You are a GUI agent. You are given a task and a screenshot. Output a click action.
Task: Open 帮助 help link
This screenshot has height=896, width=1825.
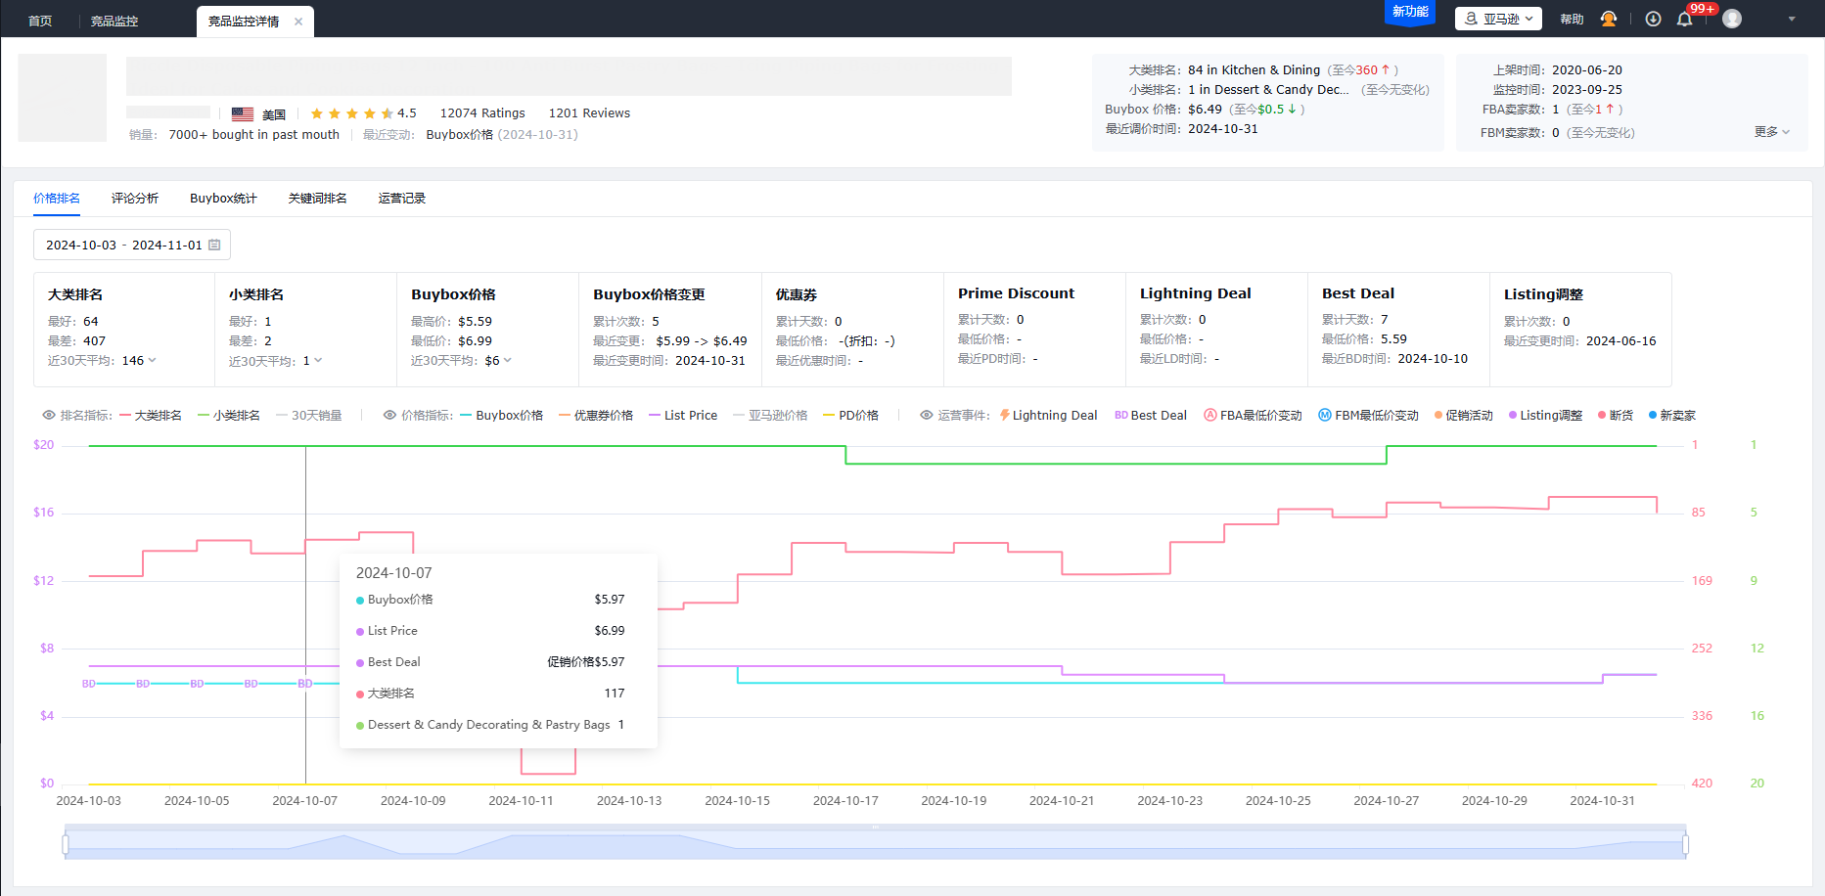(x=1572, y=19)
